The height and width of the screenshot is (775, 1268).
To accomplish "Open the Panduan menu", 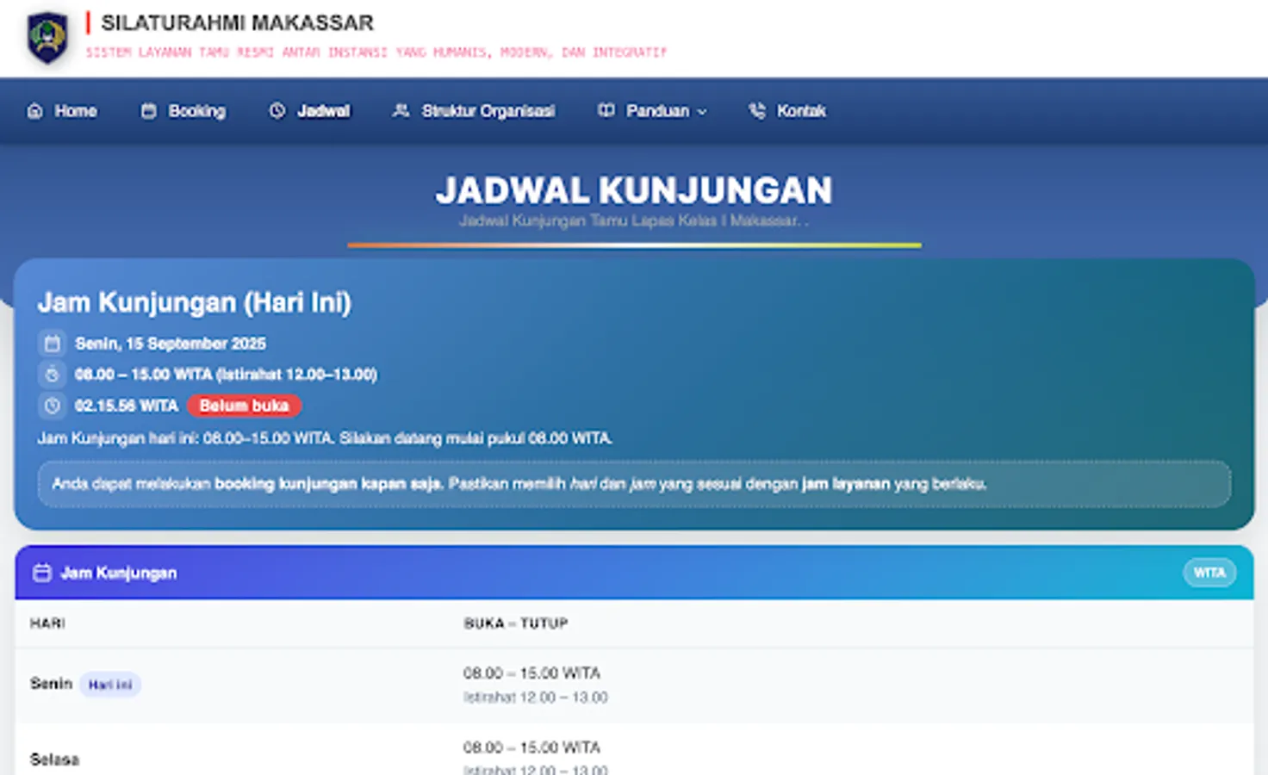I will 652,111.
